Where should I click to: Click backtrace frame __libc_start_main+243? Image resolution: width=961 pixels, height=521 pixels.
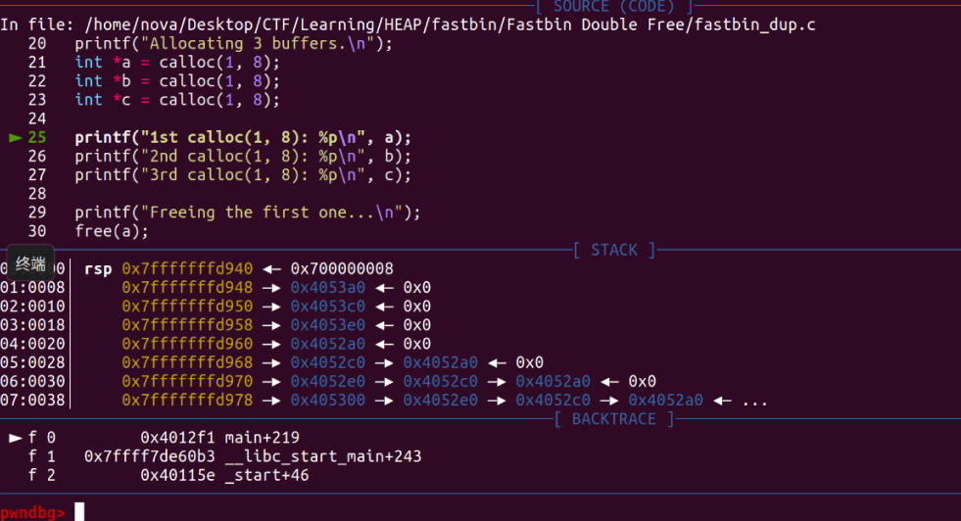[253, 456]
